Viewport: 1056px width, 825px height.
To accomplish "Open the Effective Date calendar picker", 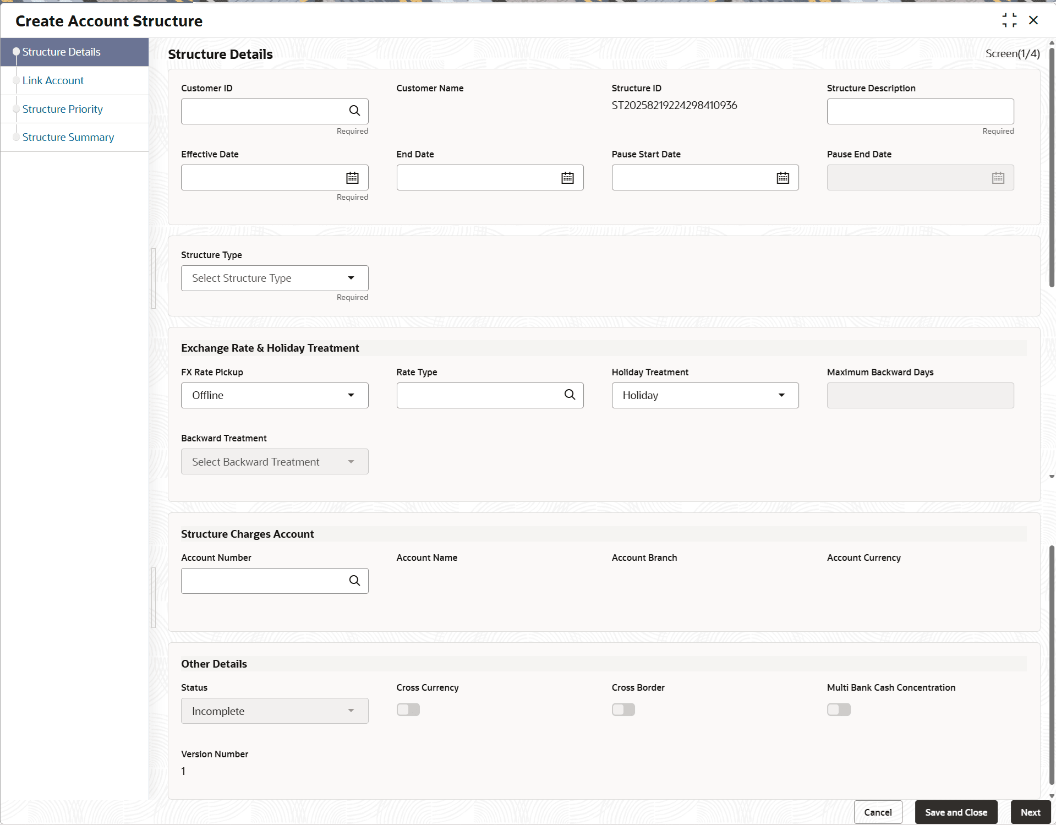I will [x=352, y=178].
